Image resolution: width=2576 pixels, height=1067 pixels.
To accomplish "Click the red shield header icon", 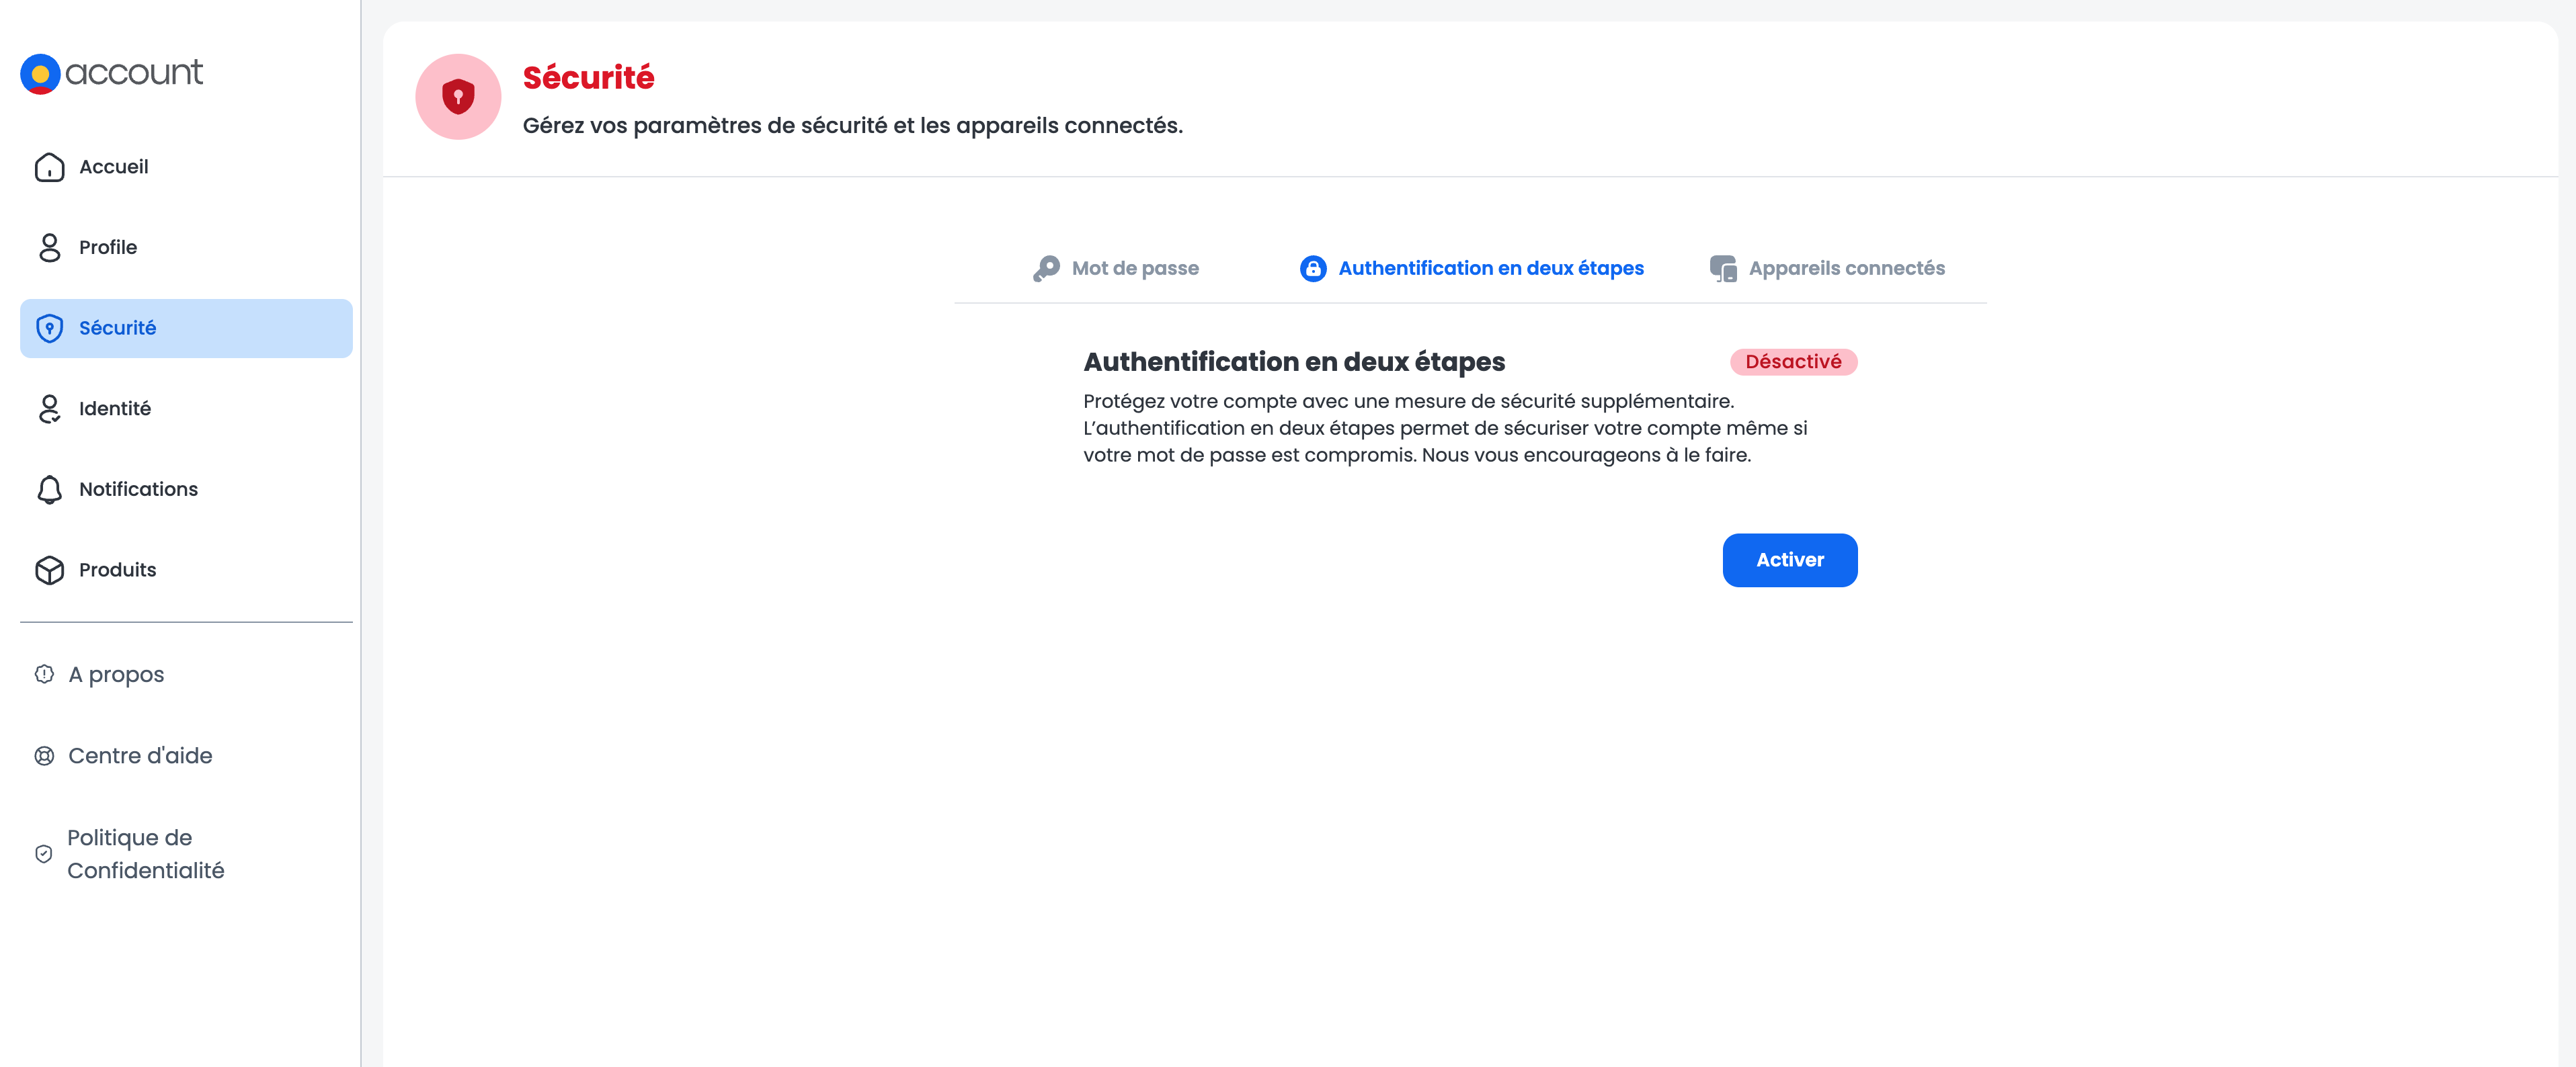I will [458, 97].
